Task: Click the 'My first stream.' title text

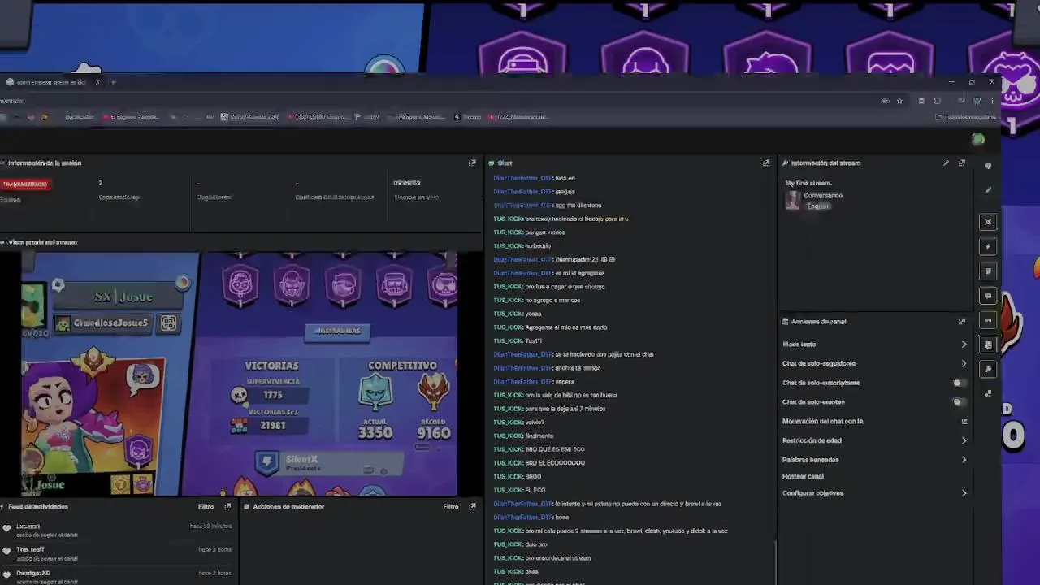Action: pos(808,183)
